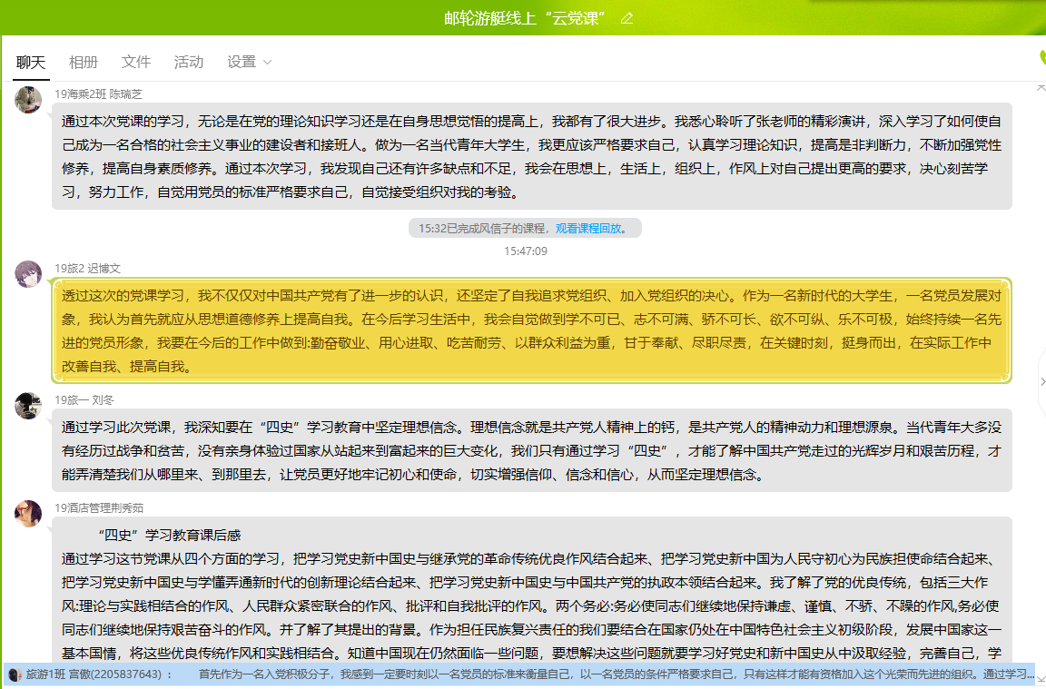Expand the right side panel arrow
This screenshot has width=1046, height=689.
[x=1042, y=381]
